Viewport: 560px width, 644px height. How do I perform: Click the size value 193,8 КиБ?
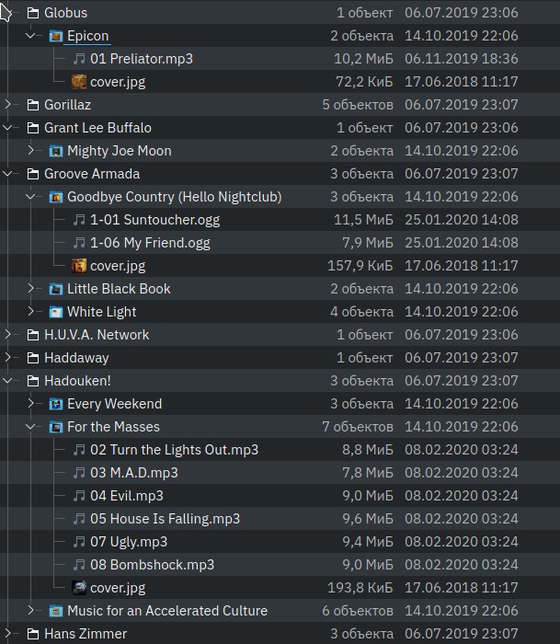click(360, 588)
